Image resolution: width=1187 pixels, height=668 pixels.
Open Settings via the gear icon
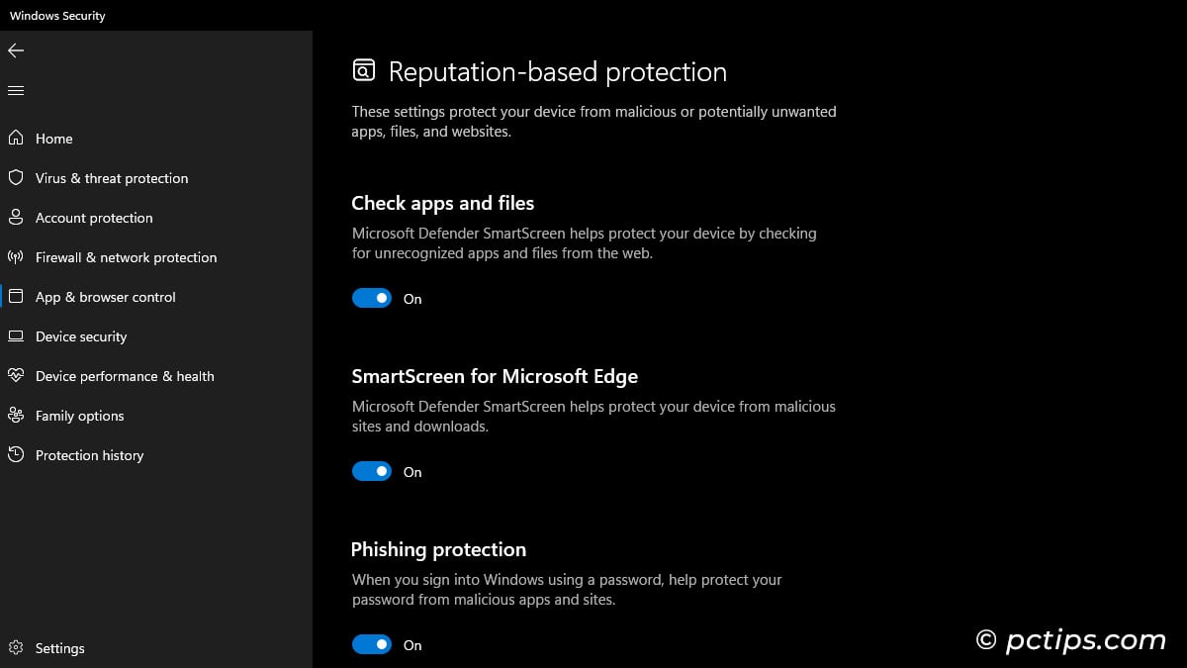pos(16,648)
